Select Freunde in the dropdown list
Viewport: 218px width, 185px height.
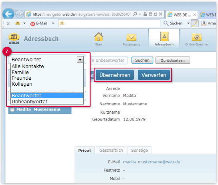tap(47, 78)
